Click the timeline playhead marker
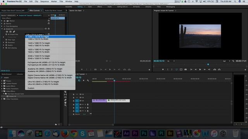Image resolution: width=248 pixels, height=139 pixels. [x=114, y=81]
